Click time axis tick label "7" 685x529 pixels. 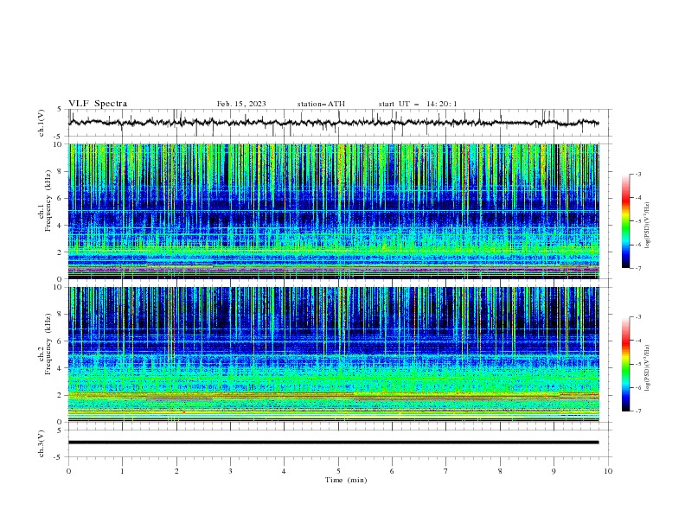446,471
